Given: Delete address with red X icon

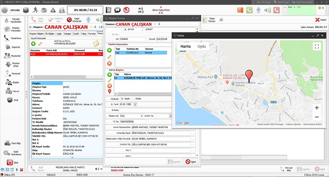Looking at the screenshot, I should (x=109, y=86).
